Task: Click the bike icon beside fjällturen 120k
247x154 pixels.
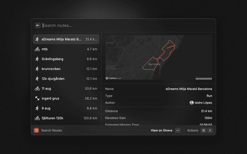Action: pyautogui.click(x=37, y=118)
